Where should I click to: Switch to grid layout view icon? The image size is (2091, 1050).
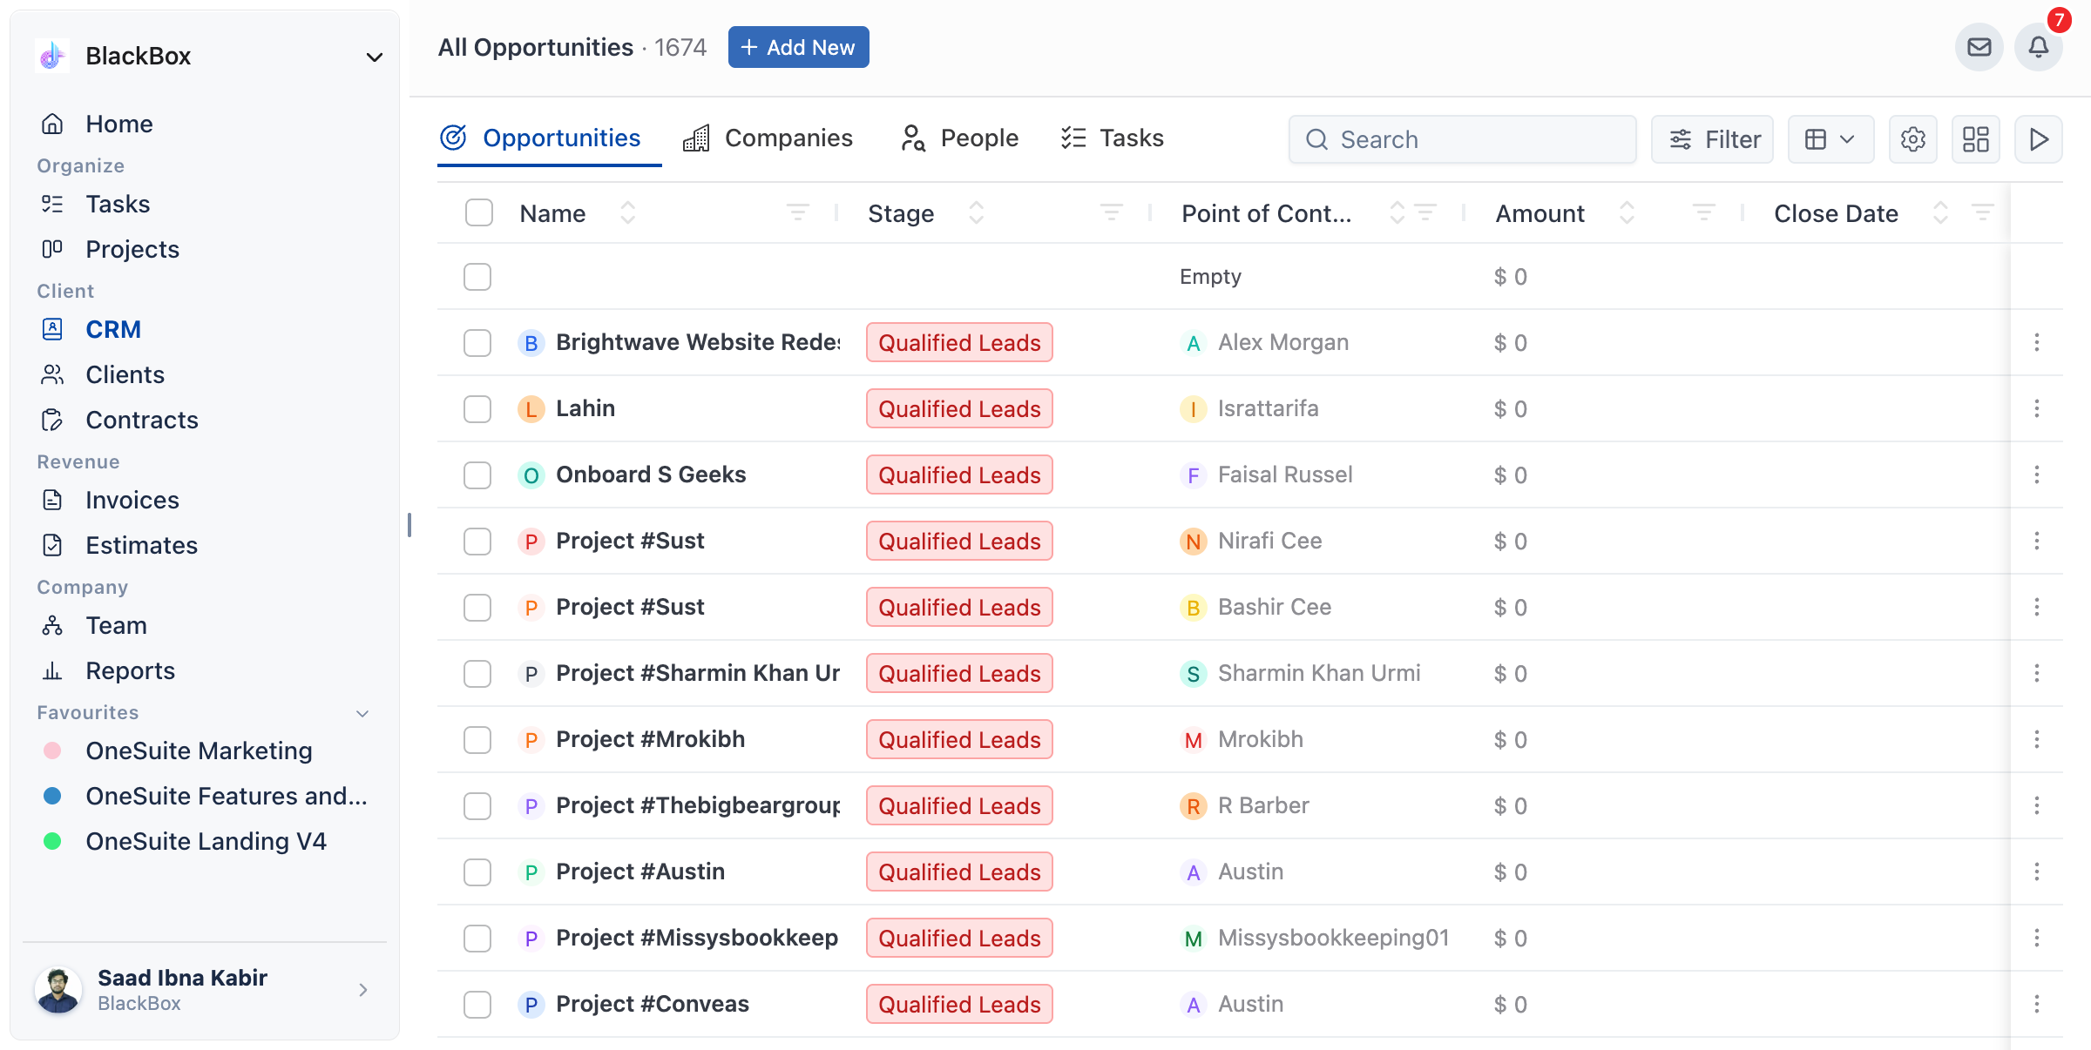pos(1975,139)
